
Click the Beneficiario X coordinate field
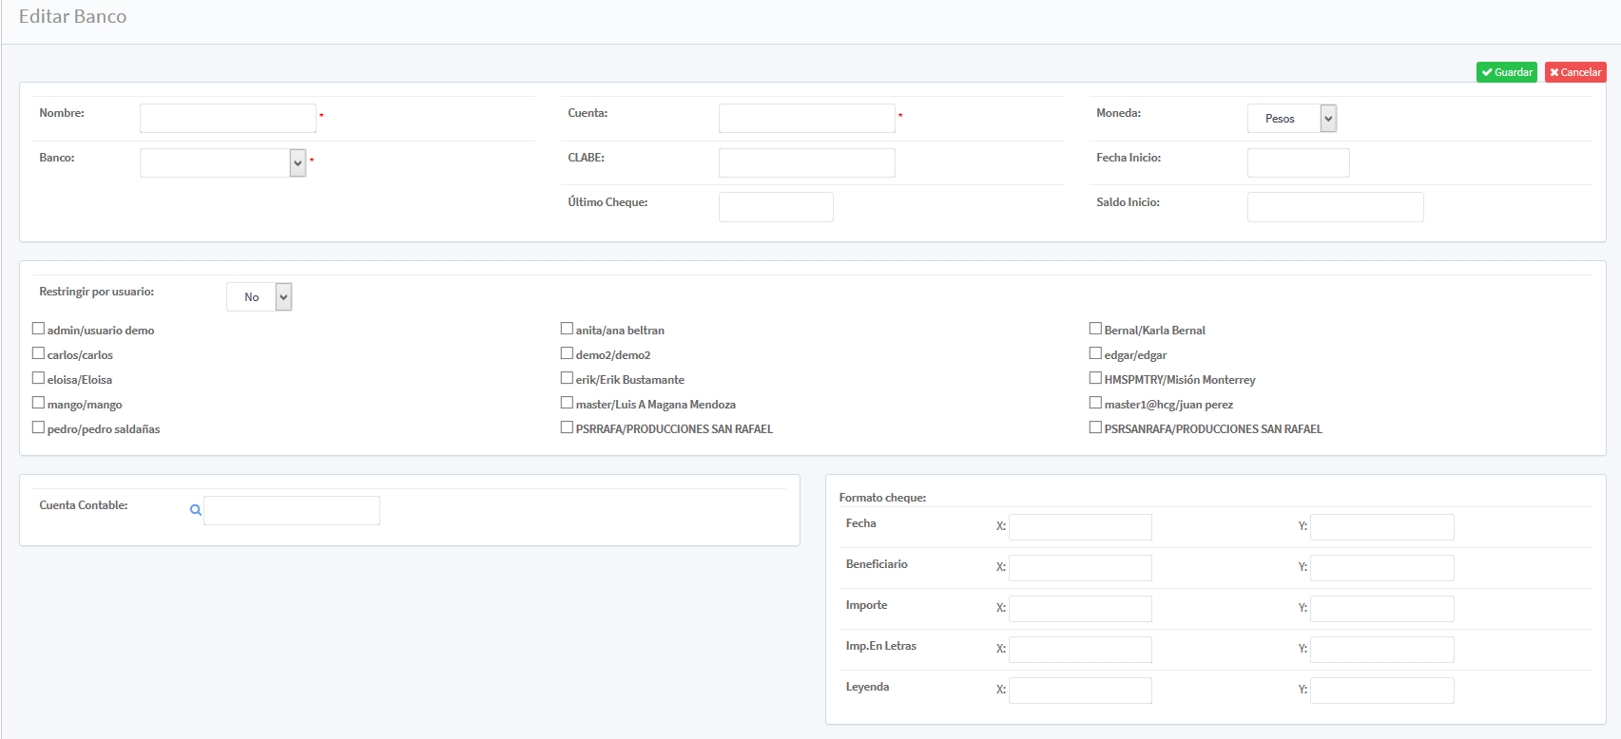pos(1080,568)
